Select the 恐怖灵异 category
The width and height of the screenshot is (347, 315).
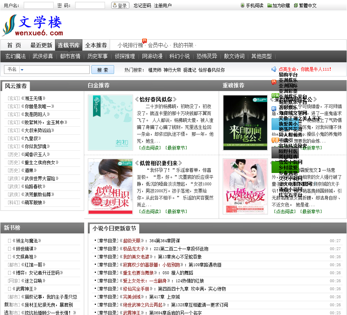point(207,56)
